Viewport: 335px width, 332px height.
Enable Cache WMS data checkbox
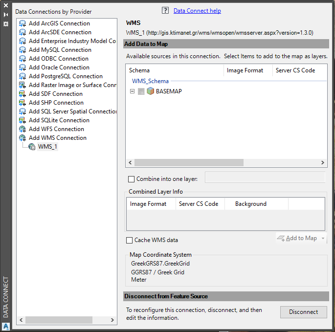point(130,240)
